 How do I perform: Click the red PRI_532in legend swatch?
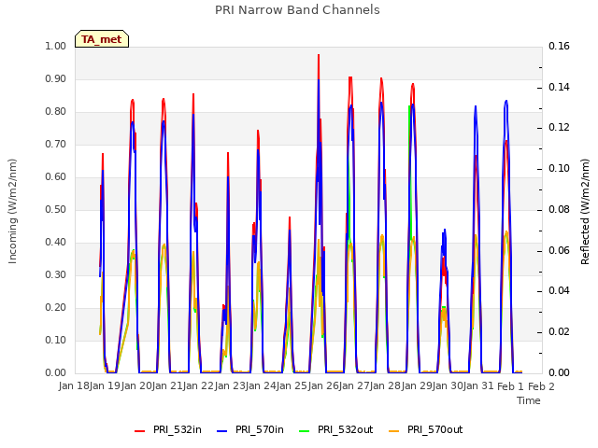(x=139, y=431)
